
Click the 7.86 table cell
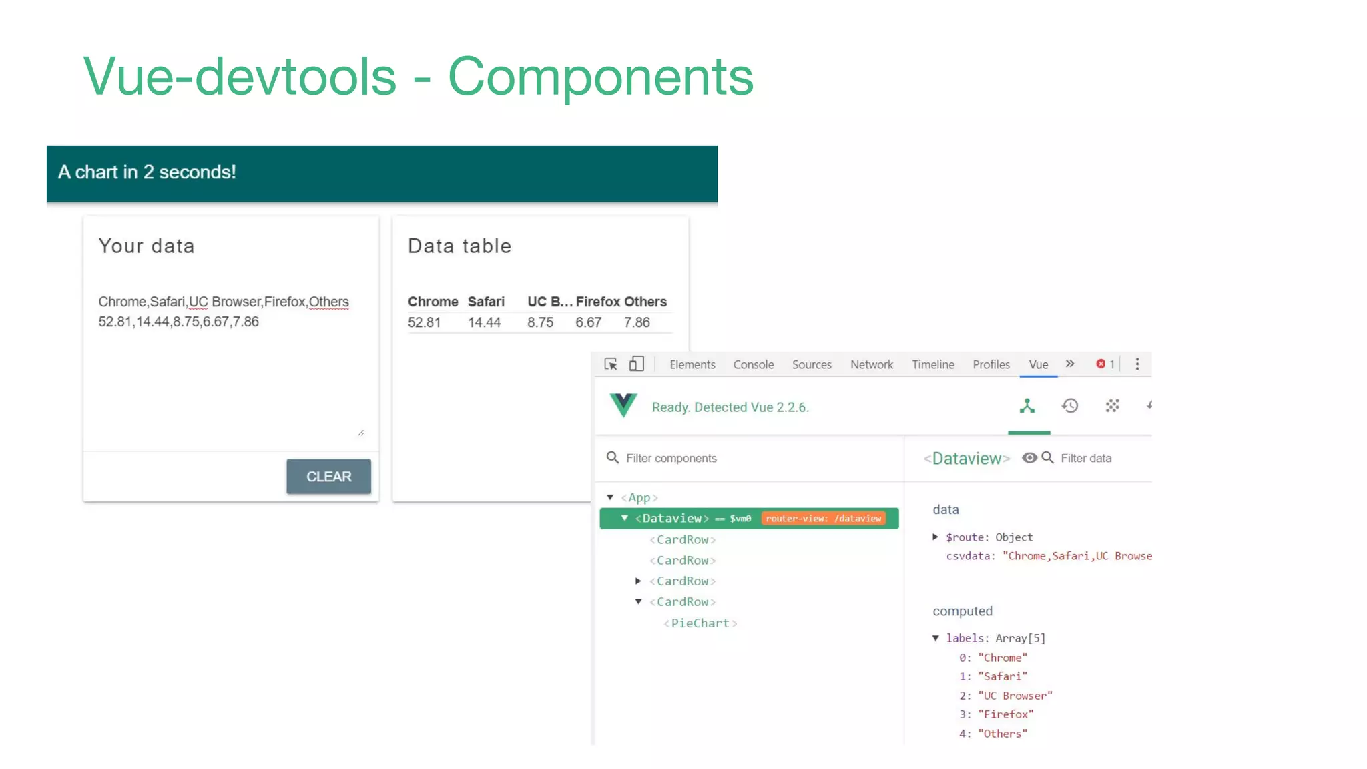click(637, 322)
